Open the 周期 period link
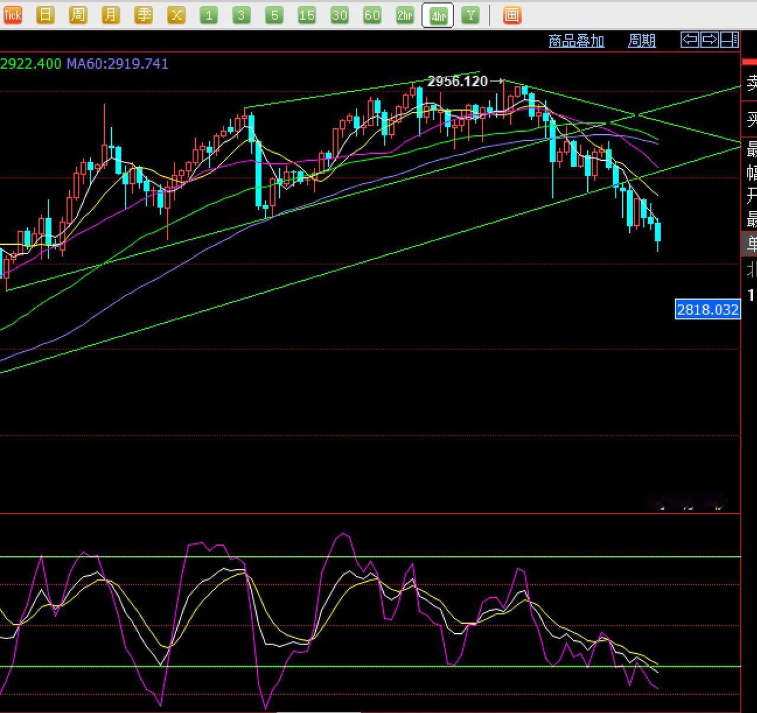 point(642,41)
